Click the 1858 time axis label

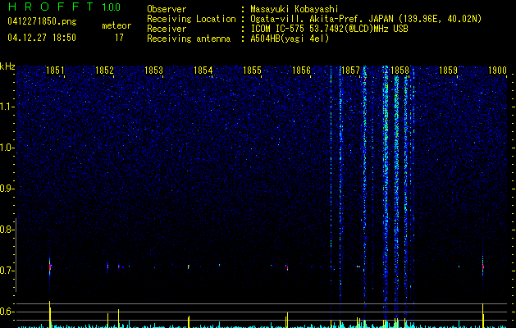tap(400, 71)
